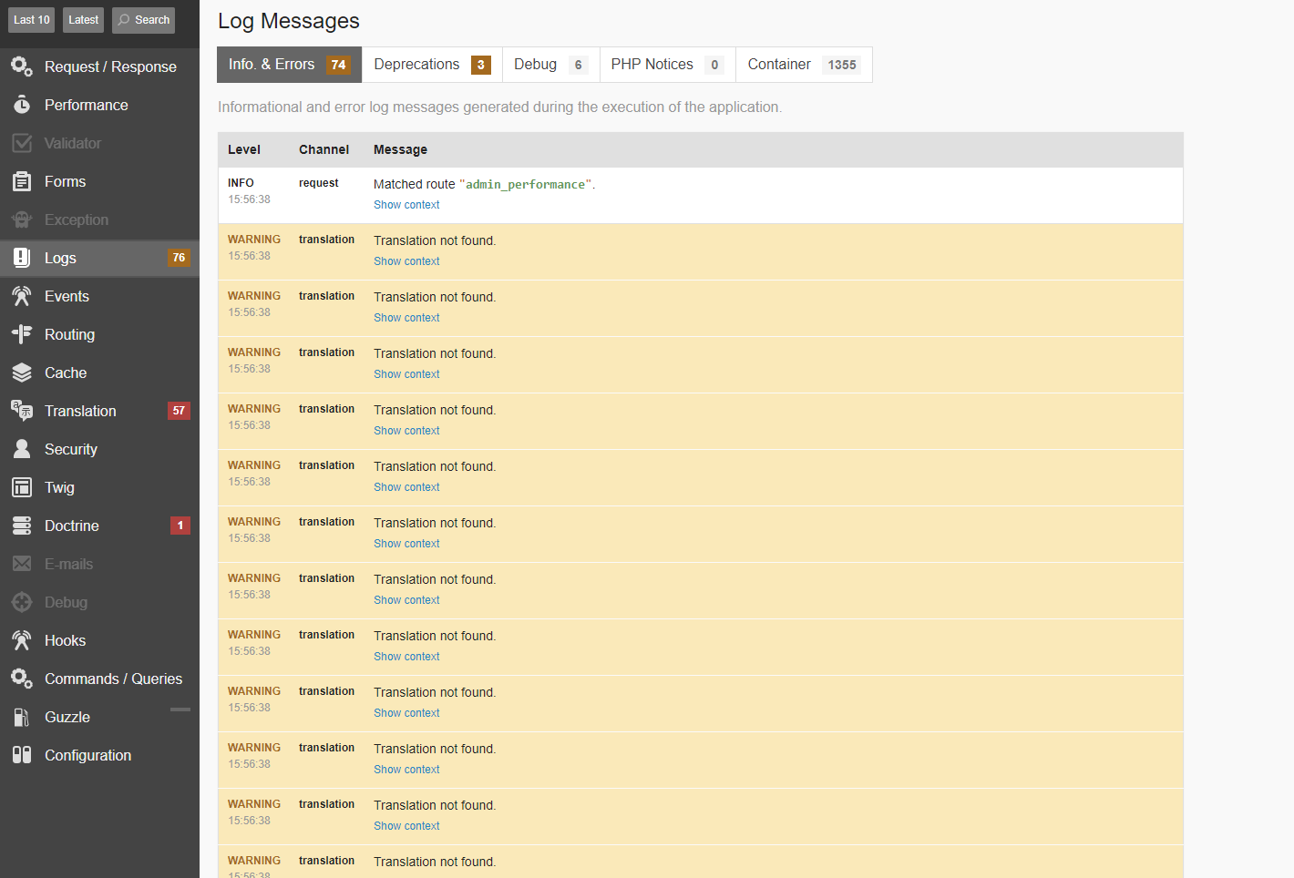This screenshot has width=1294, height=878.
Task: Click the Doctrine database icon
Action: [x=22, y=526]
